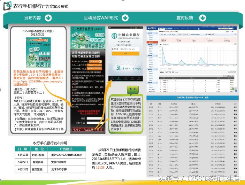The height and width of the screenshot is (185, 245).
Task: Click the 重填 reset button
Action: tap(100, 130)
